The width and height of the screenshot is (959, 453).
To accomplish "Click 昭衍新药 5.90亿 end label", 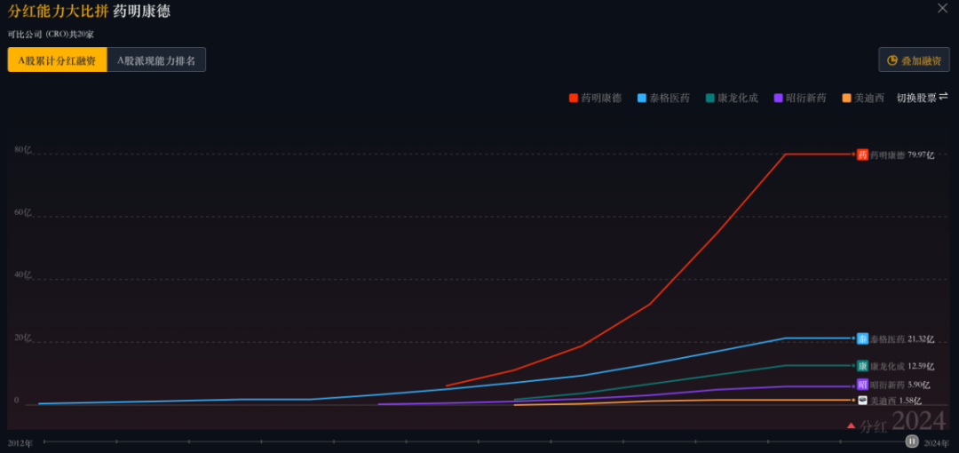I will click(900, 385).
